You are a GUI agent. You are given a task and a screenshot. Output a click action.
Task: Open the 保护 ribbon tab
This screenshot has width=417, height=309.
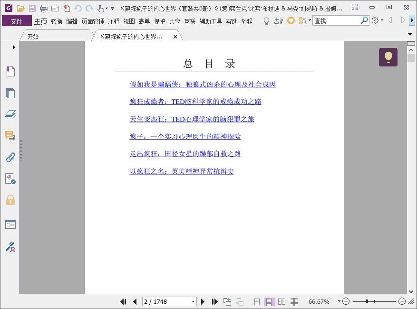(x=160, y=21)
